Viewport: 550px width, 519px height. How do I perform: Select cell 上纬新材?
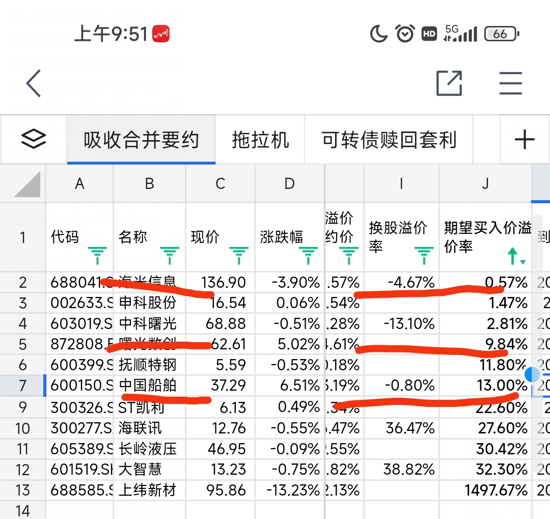(x=150, y=490)
